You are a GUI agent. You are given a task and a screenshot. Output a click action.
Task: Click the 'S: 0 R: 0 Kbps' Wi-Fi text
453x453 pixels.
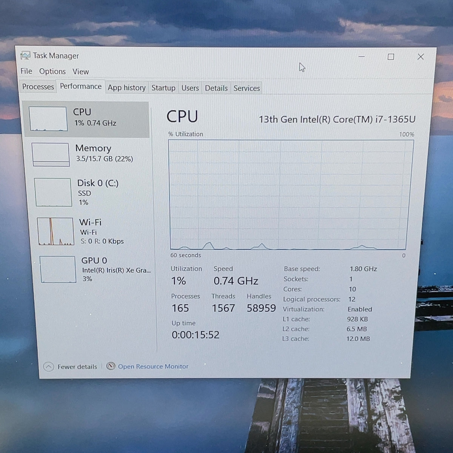point(102,241)
